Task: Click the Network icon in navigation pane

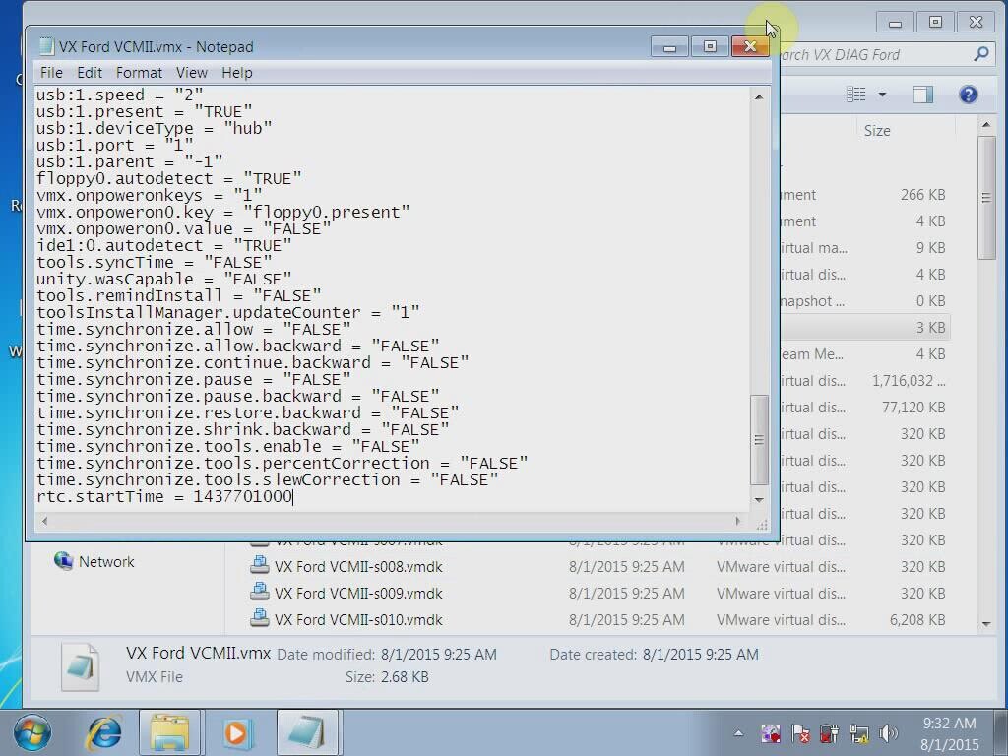Action: click(x=63, y=561)
